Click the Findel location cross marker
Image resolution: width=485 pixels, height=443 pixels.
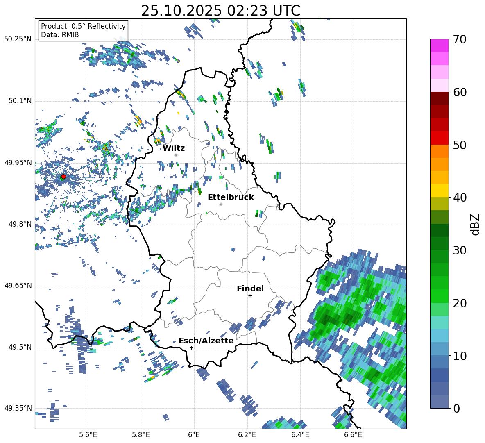point(250,296)
